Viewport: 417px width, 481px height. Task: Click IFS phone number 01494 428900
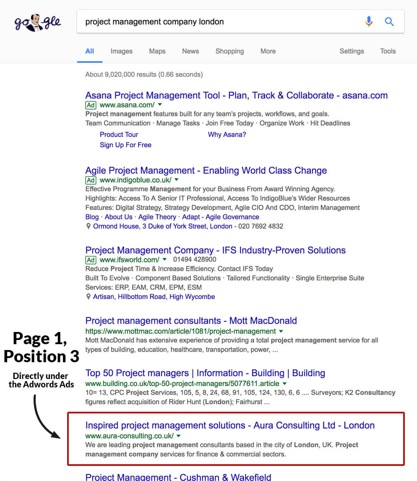[195, 259]
